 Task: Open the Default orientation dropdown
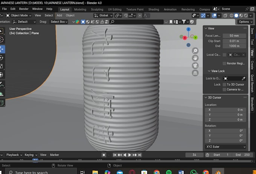(24, 22)
